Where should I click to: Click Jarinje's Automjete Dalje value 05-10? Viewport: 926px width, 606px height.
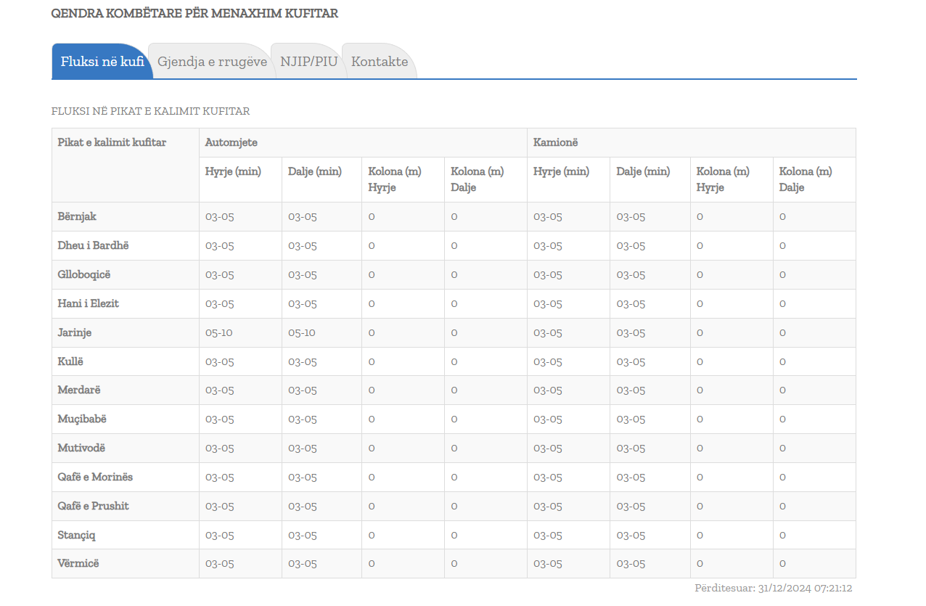coord(302,332)
